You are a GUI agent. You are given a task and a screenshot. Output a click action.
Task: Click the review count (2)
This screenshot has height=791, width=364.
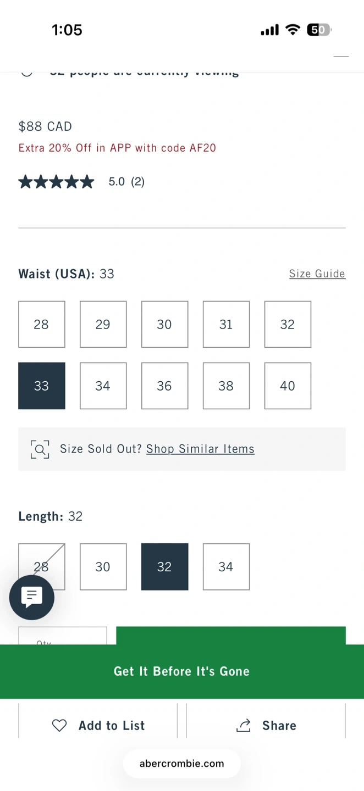(138, 182)
